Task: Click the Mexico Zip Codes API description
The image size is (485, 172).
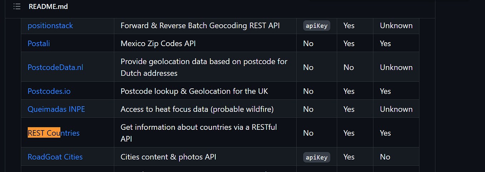Action: coord(158,43)
